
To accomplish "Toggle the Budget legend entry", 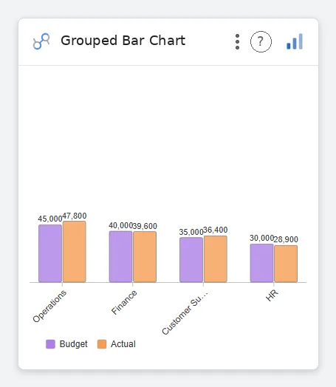I will [66, 344].
